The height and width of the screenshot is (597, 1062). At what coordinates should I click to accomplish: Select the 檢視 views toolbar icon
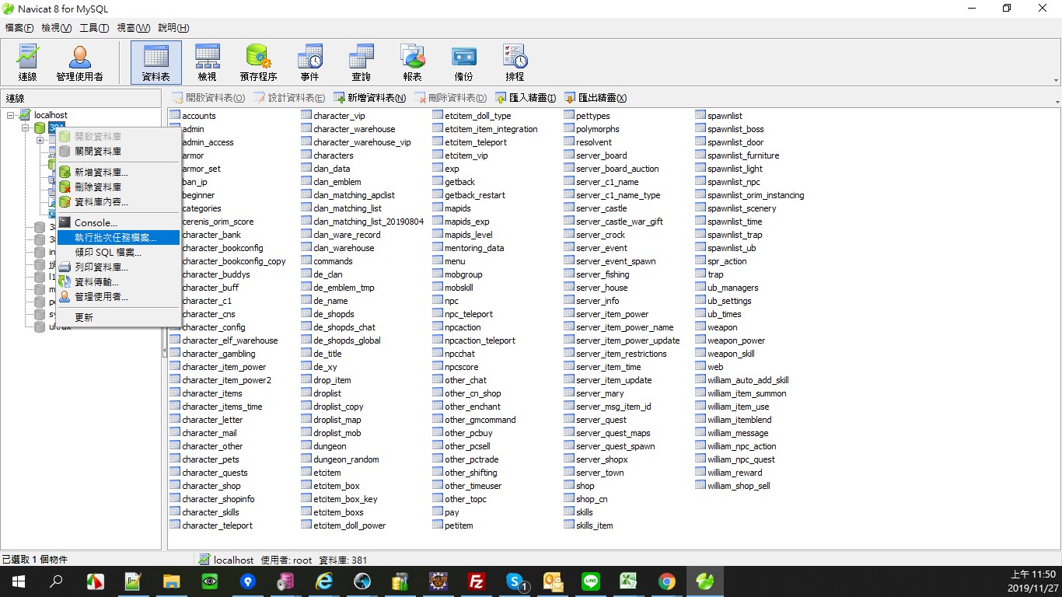[x=207, y=63]
